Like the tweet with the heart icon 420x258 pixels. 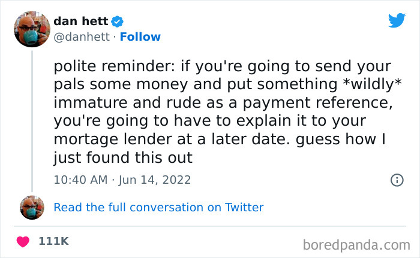23,242
